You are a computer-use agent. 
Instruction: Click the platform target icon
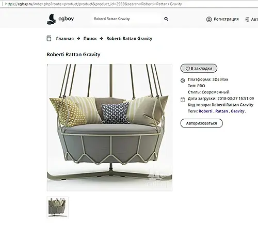(183, 81)
